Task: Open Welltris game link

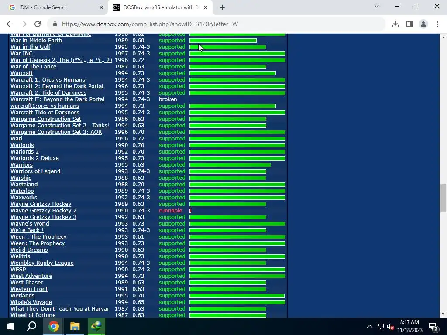Action: point(20,256)
